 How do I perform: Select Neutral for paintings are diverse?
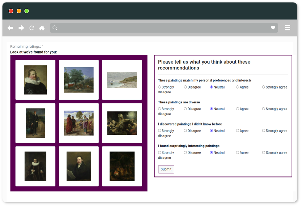click(x=211, y=109)
